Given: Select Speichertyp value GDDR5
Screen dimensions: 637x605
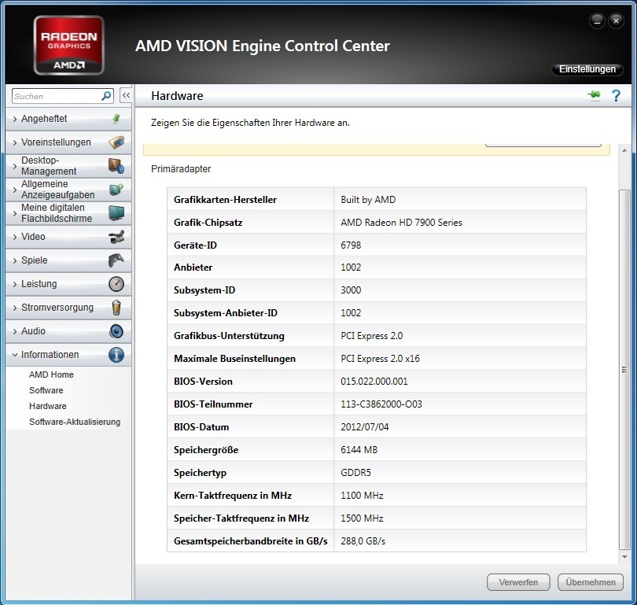Looking at the screenshot, I should [x=356, y=473].
